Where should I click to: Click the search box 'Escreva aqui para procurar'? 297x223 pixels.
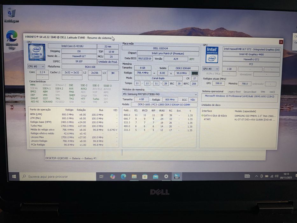click(x=58, y=176)
